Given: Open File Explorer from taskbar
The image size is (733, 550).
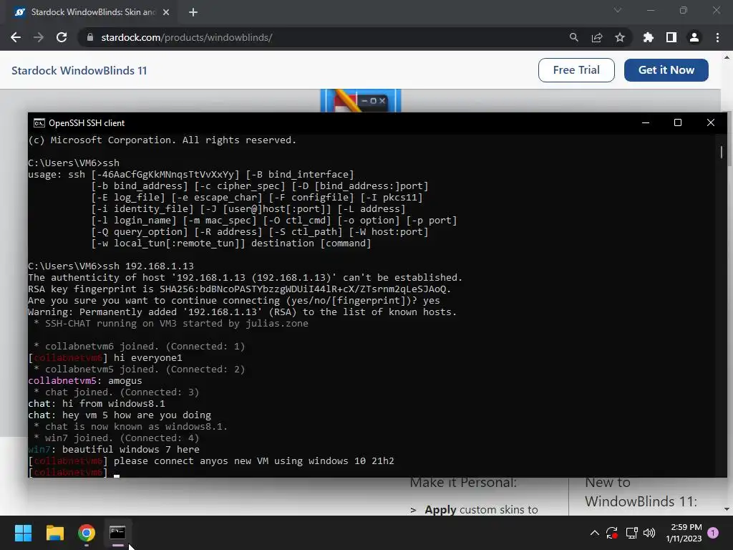Looking at the screenshot, I should [54, 533].
